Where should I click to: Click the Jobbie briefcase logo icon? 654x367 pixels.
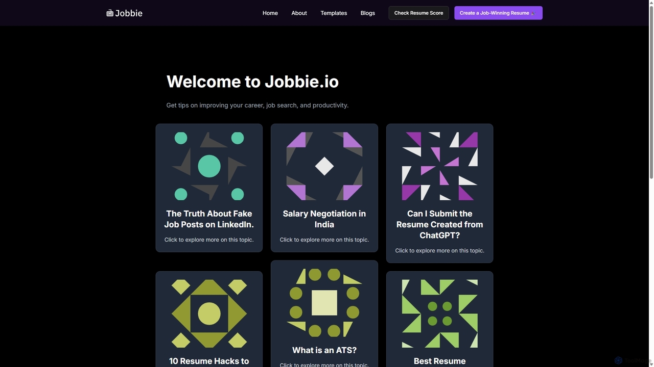point(109,13)
